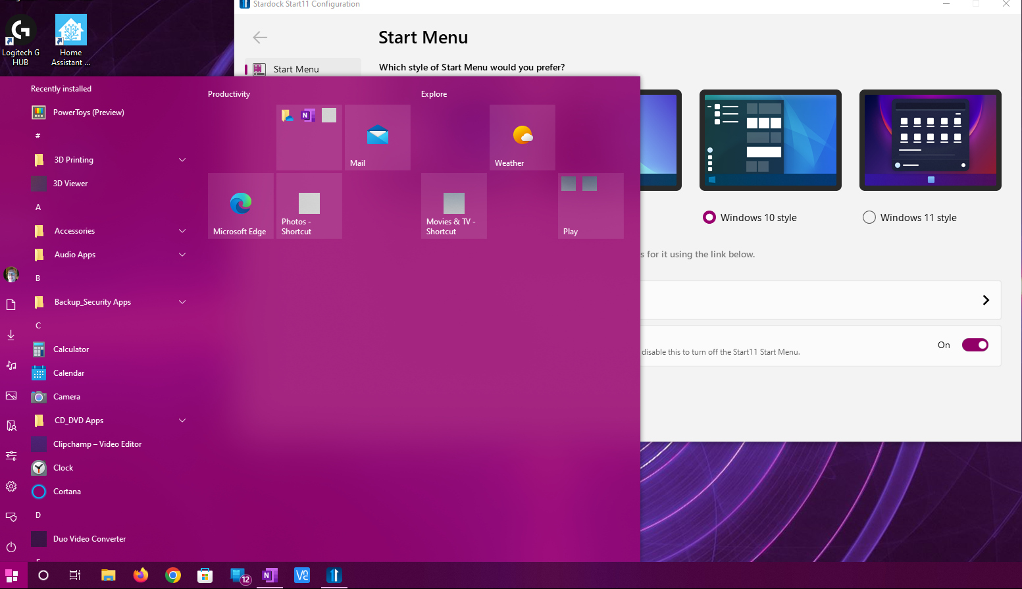Jump to letter B section
The image size is (1022, 589).
click(38, 278)
